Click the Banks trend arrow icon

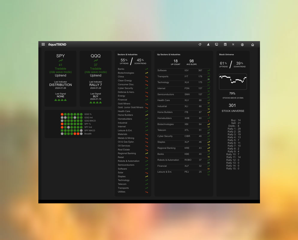coord(146,69)
